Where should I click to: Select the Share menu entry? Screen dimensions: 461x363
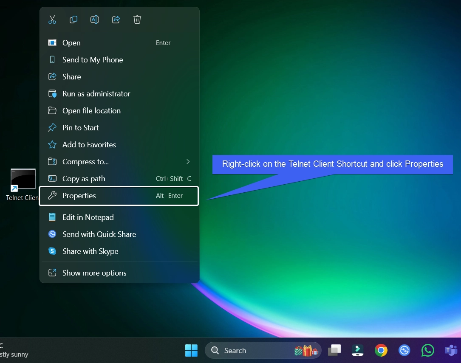click(x=119, y=77)
